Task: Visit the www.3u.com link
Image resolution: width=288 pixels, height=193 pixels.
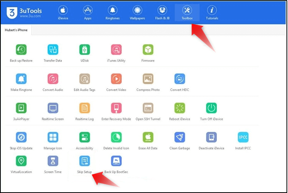Action: click(x=30, y=16)
